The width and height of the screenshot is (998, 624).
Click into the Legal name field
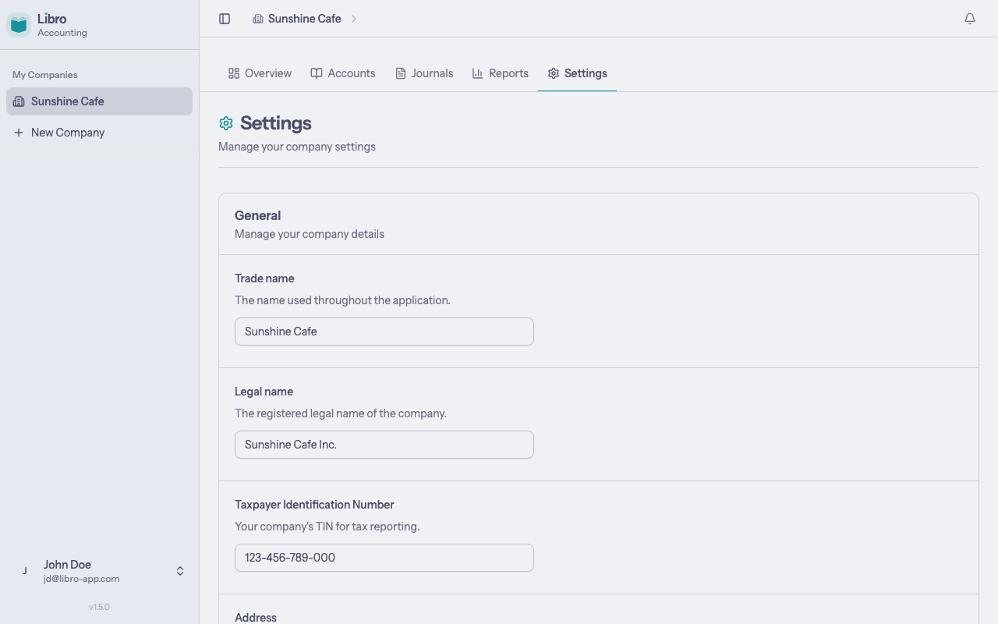click(384, 445)
